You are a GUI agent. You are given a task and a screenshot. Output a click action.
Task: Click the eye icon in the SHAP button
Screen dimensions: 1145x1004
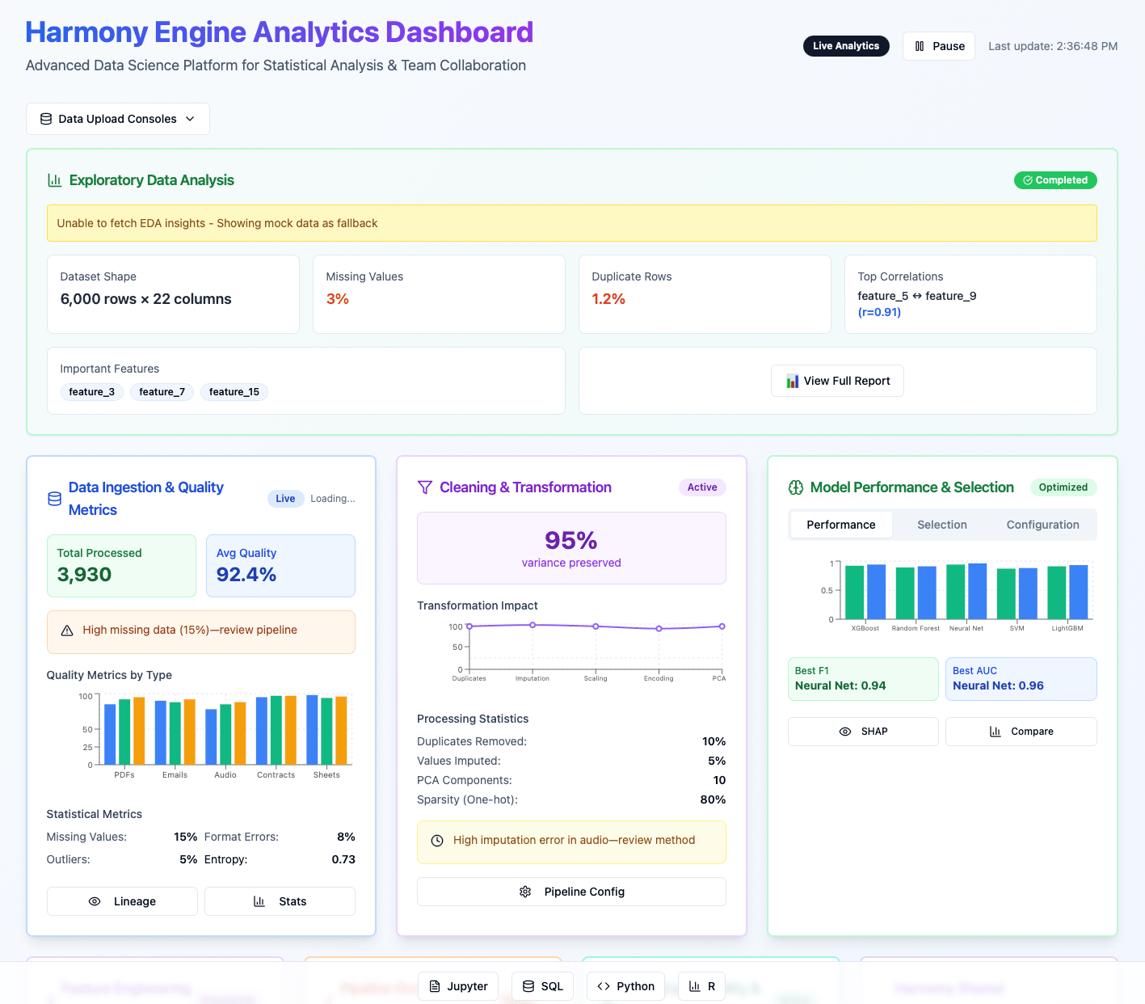coord(845,732)
